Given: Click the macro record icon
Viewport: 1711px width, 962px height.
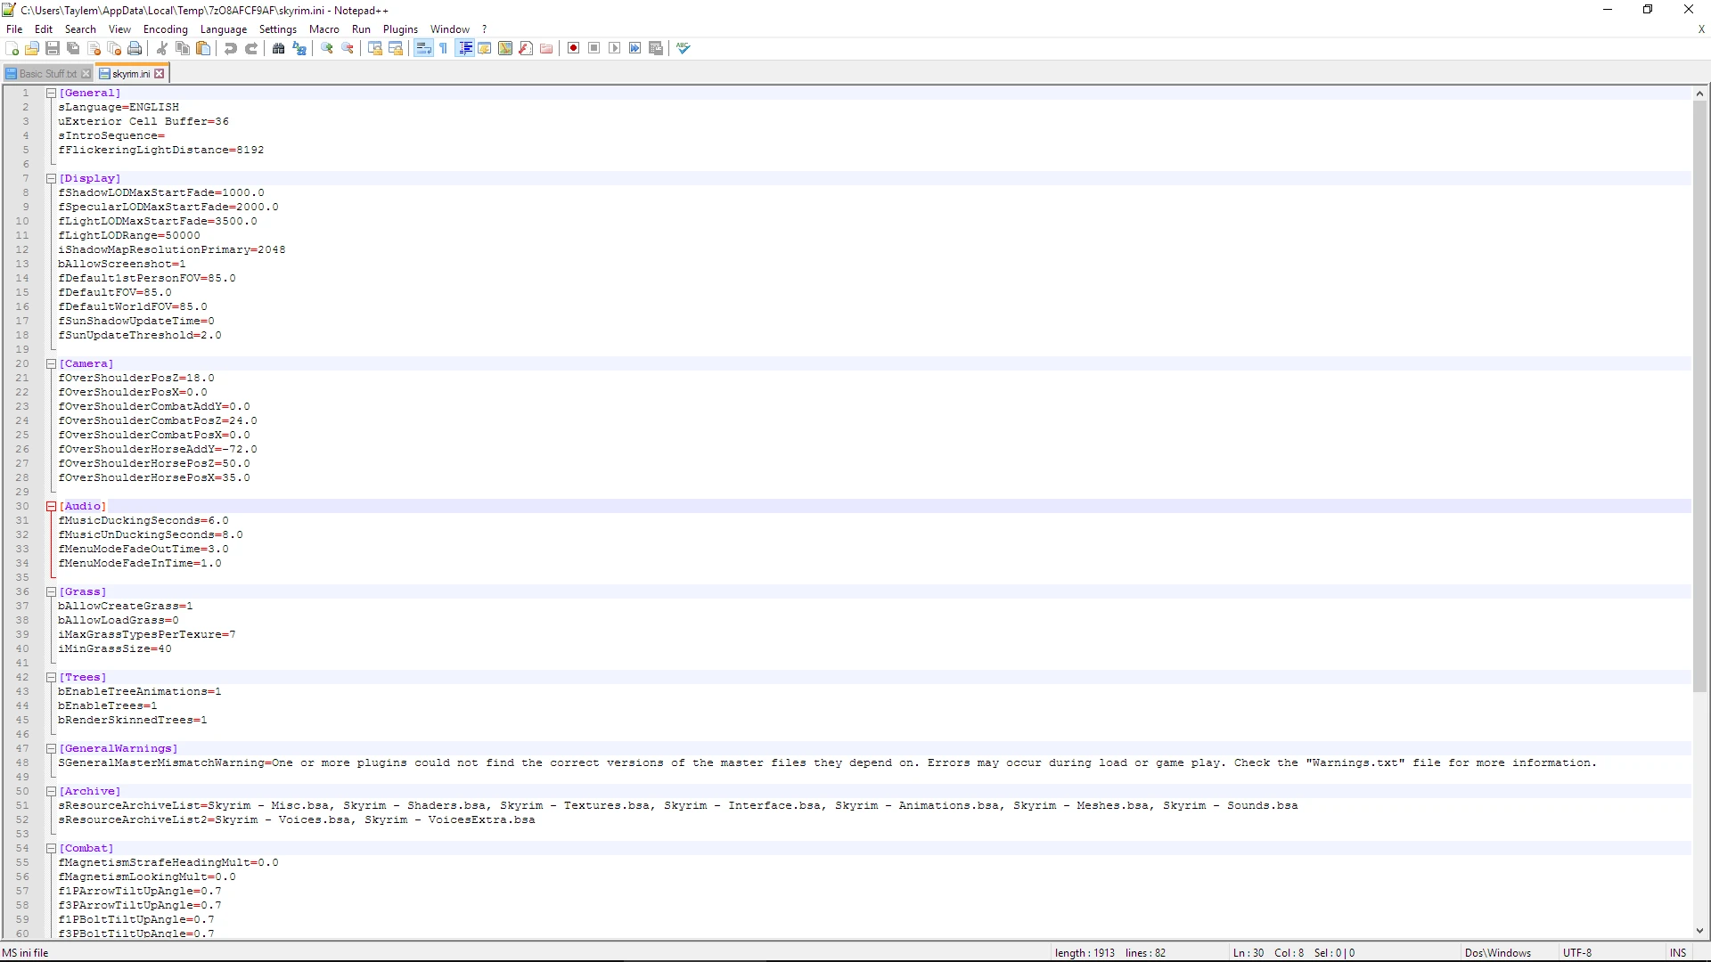Looking at the screenshot, I should pyautogui.click(x=572, y=47).
